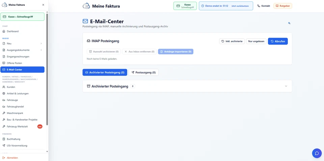Screen dimensions: 324x161
Task: Click the 0 count badge on Archivierter Posteingang
Action: pos(132,86)
